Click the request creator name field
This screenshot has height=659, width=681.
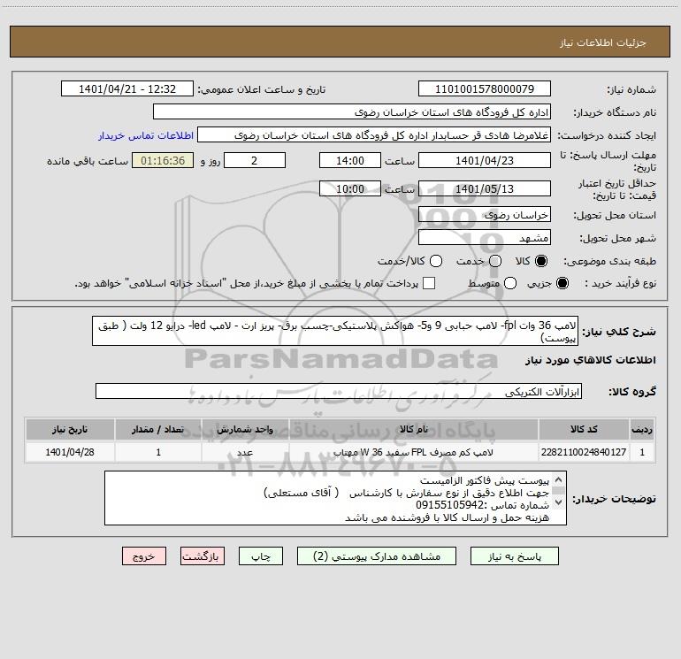pos(374,135)
